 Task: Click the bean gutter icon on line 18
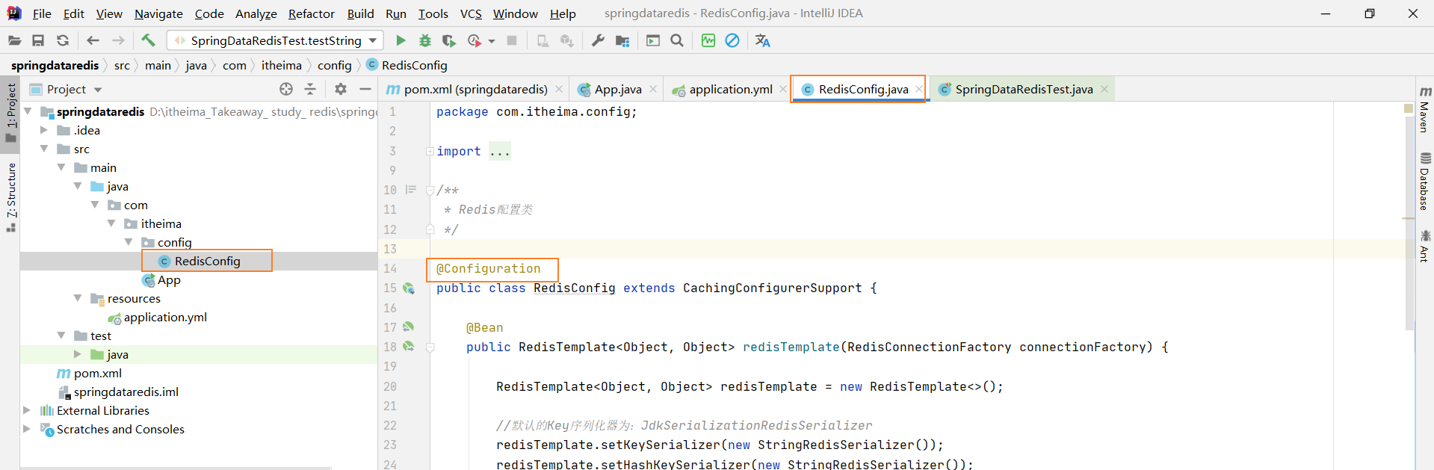[x=408, y=346]
